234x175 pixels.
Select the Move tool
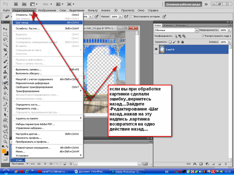(x=5, y=29)
